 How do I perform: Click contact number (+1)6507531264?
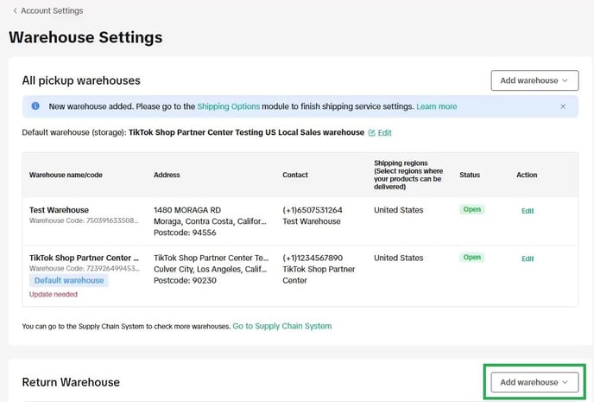[x=313, y=210]
